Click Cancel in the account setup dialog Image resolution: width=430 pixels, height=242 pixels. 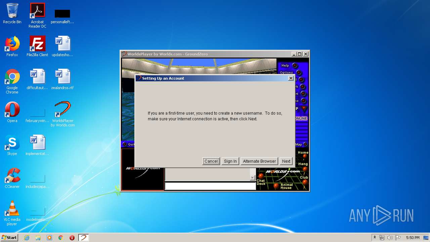(x=211, y=161)
